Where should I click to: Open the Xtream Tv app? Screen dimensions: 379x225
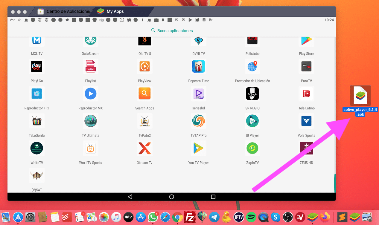point(144,148)
